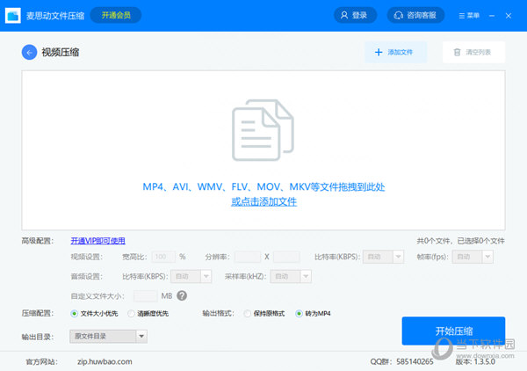Minimize the window

[x=492, y=16]
